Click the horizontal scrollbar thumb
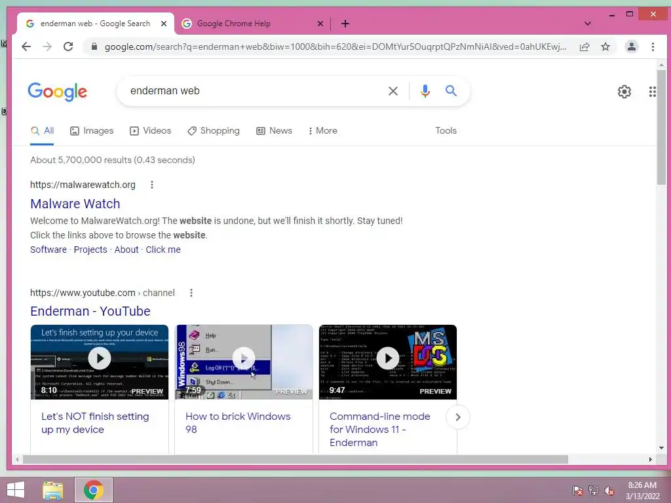Viewport: 671px width, 503px height. [x=296, y=459]
